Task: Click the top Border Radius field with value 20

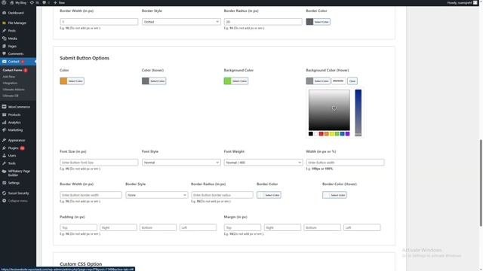Action: tap(263, 22)
